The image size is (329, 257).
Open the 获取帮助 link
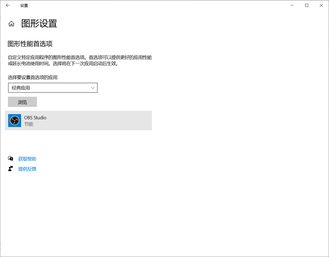tap(27, 159)
